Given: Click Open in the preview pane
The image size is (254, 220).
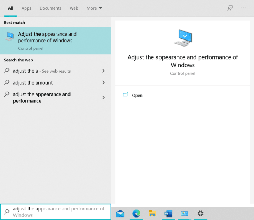Looking at the screenshot, I should click(x=137, y=95).
